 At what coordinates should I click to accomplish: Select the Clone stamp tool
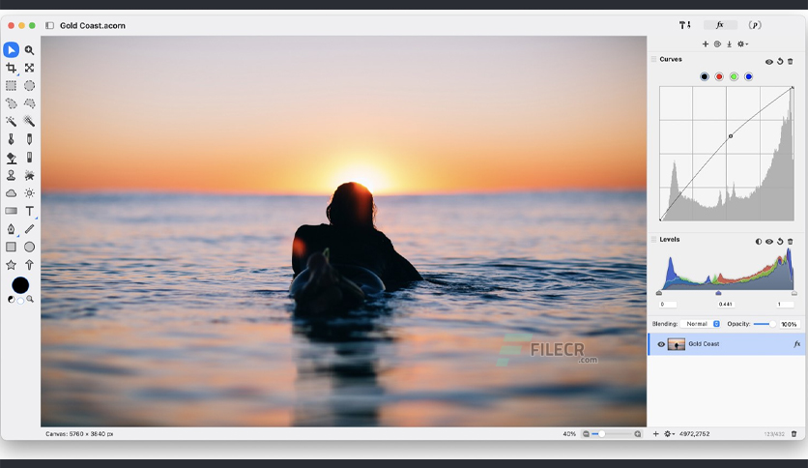click(12, 175)
